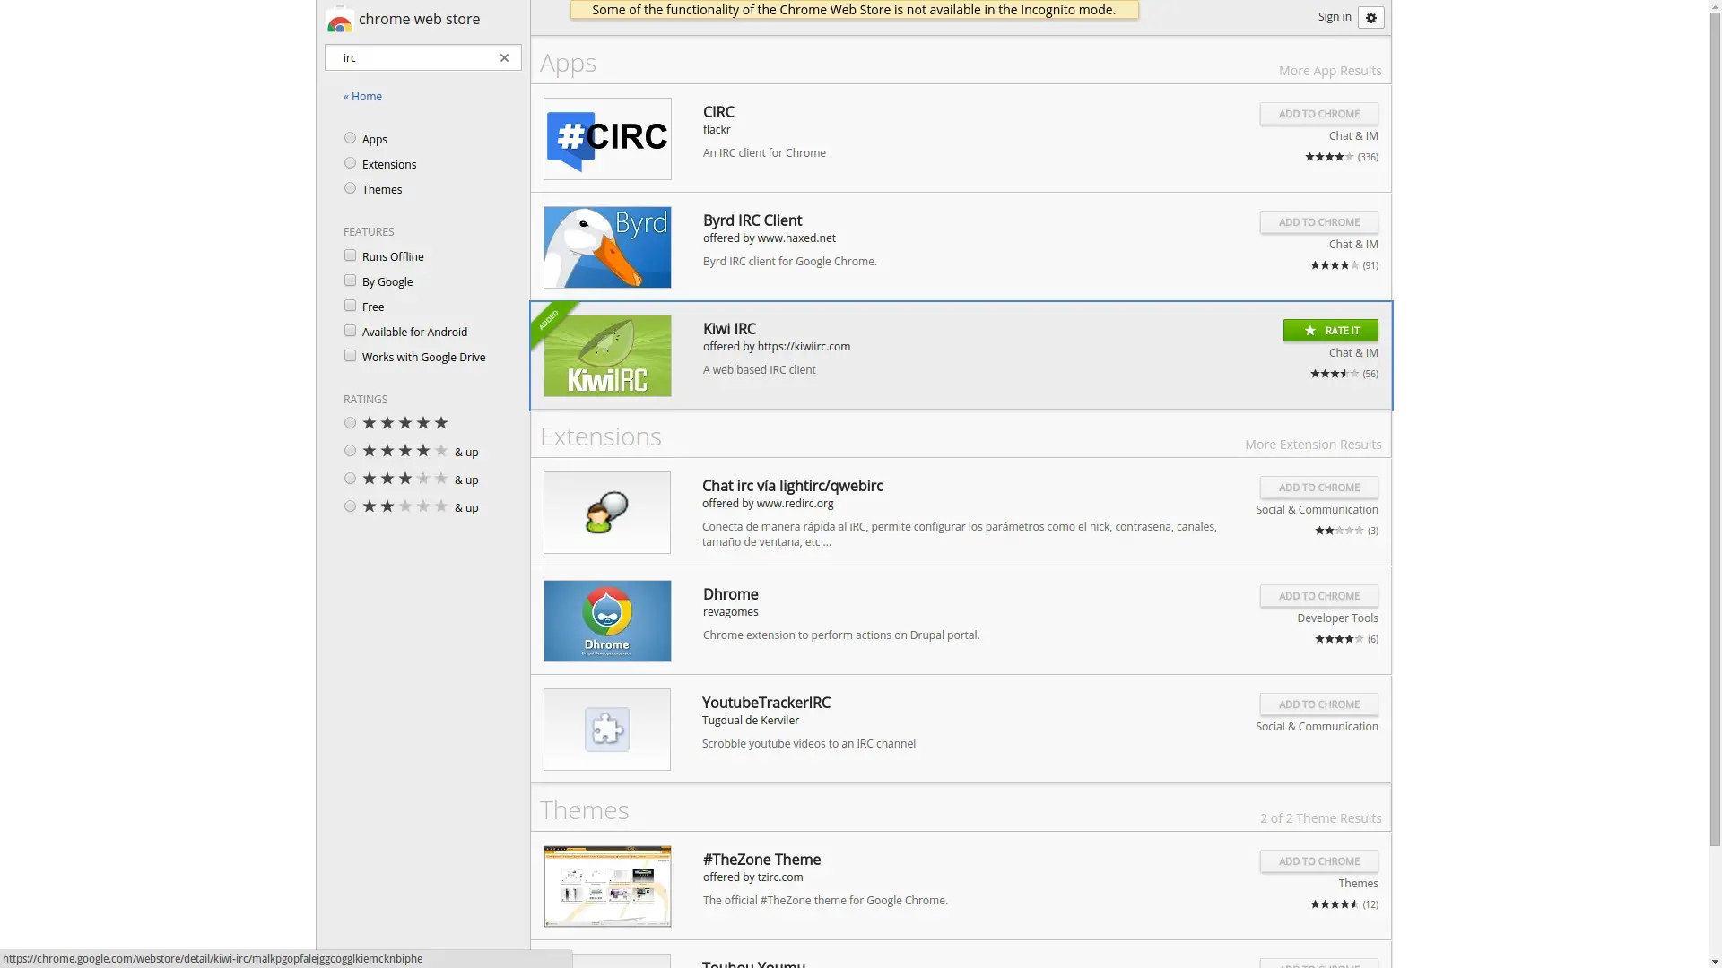Add Chat irc vía lightirc/qwebirc to Chrome
Screen dimensions: 1722x968
pyautogui.click(x=1318, y=488)
